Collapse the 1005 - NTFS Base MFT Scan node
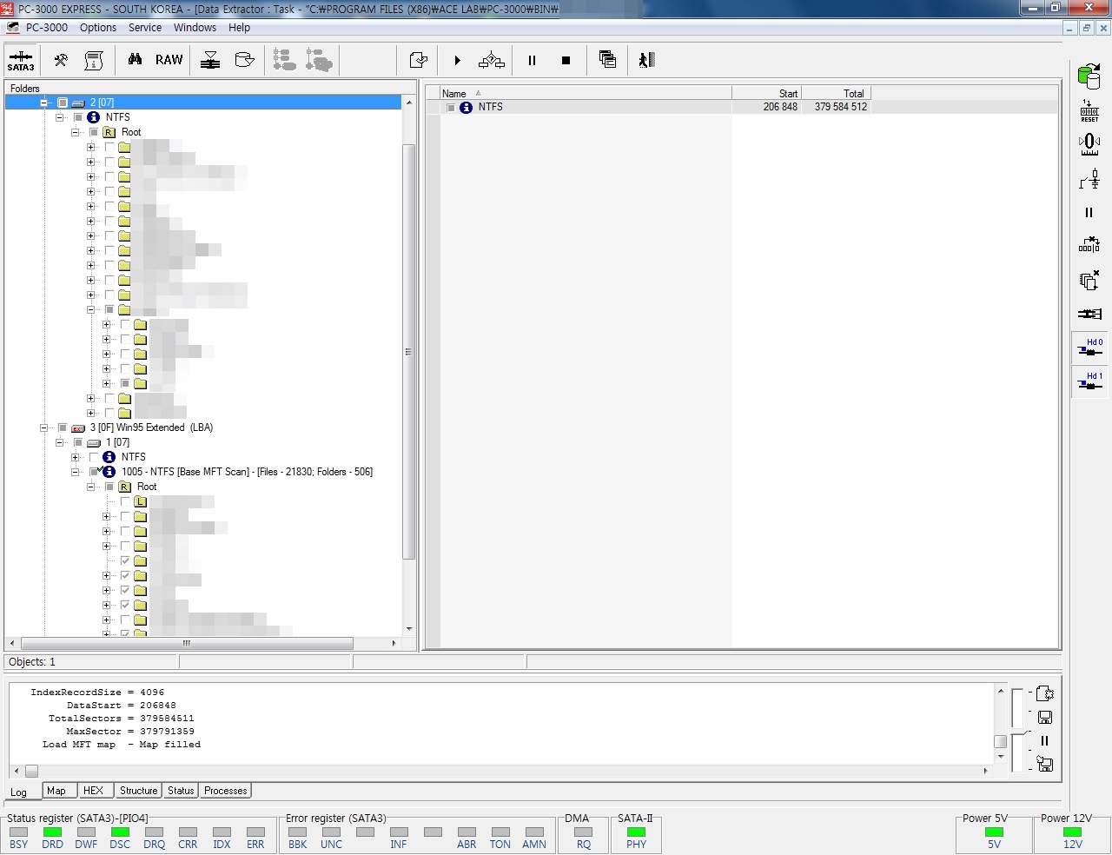Viewport: 1112px width, 855px height. point(76,472)
